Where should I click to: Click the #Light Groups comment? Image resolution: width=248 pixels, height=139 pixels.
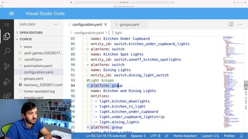[100, 80]
